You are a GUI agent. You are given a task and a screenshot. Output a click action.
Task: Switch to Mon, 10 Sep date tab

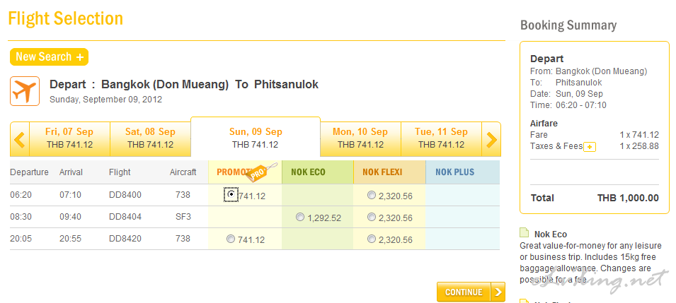click(360, 138)
